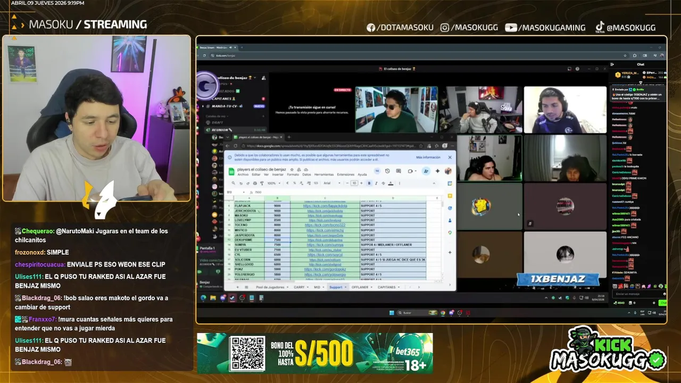Open the Archivo menu
The width and height of the screenshot is (681, 383).
[x=243, y=174]
